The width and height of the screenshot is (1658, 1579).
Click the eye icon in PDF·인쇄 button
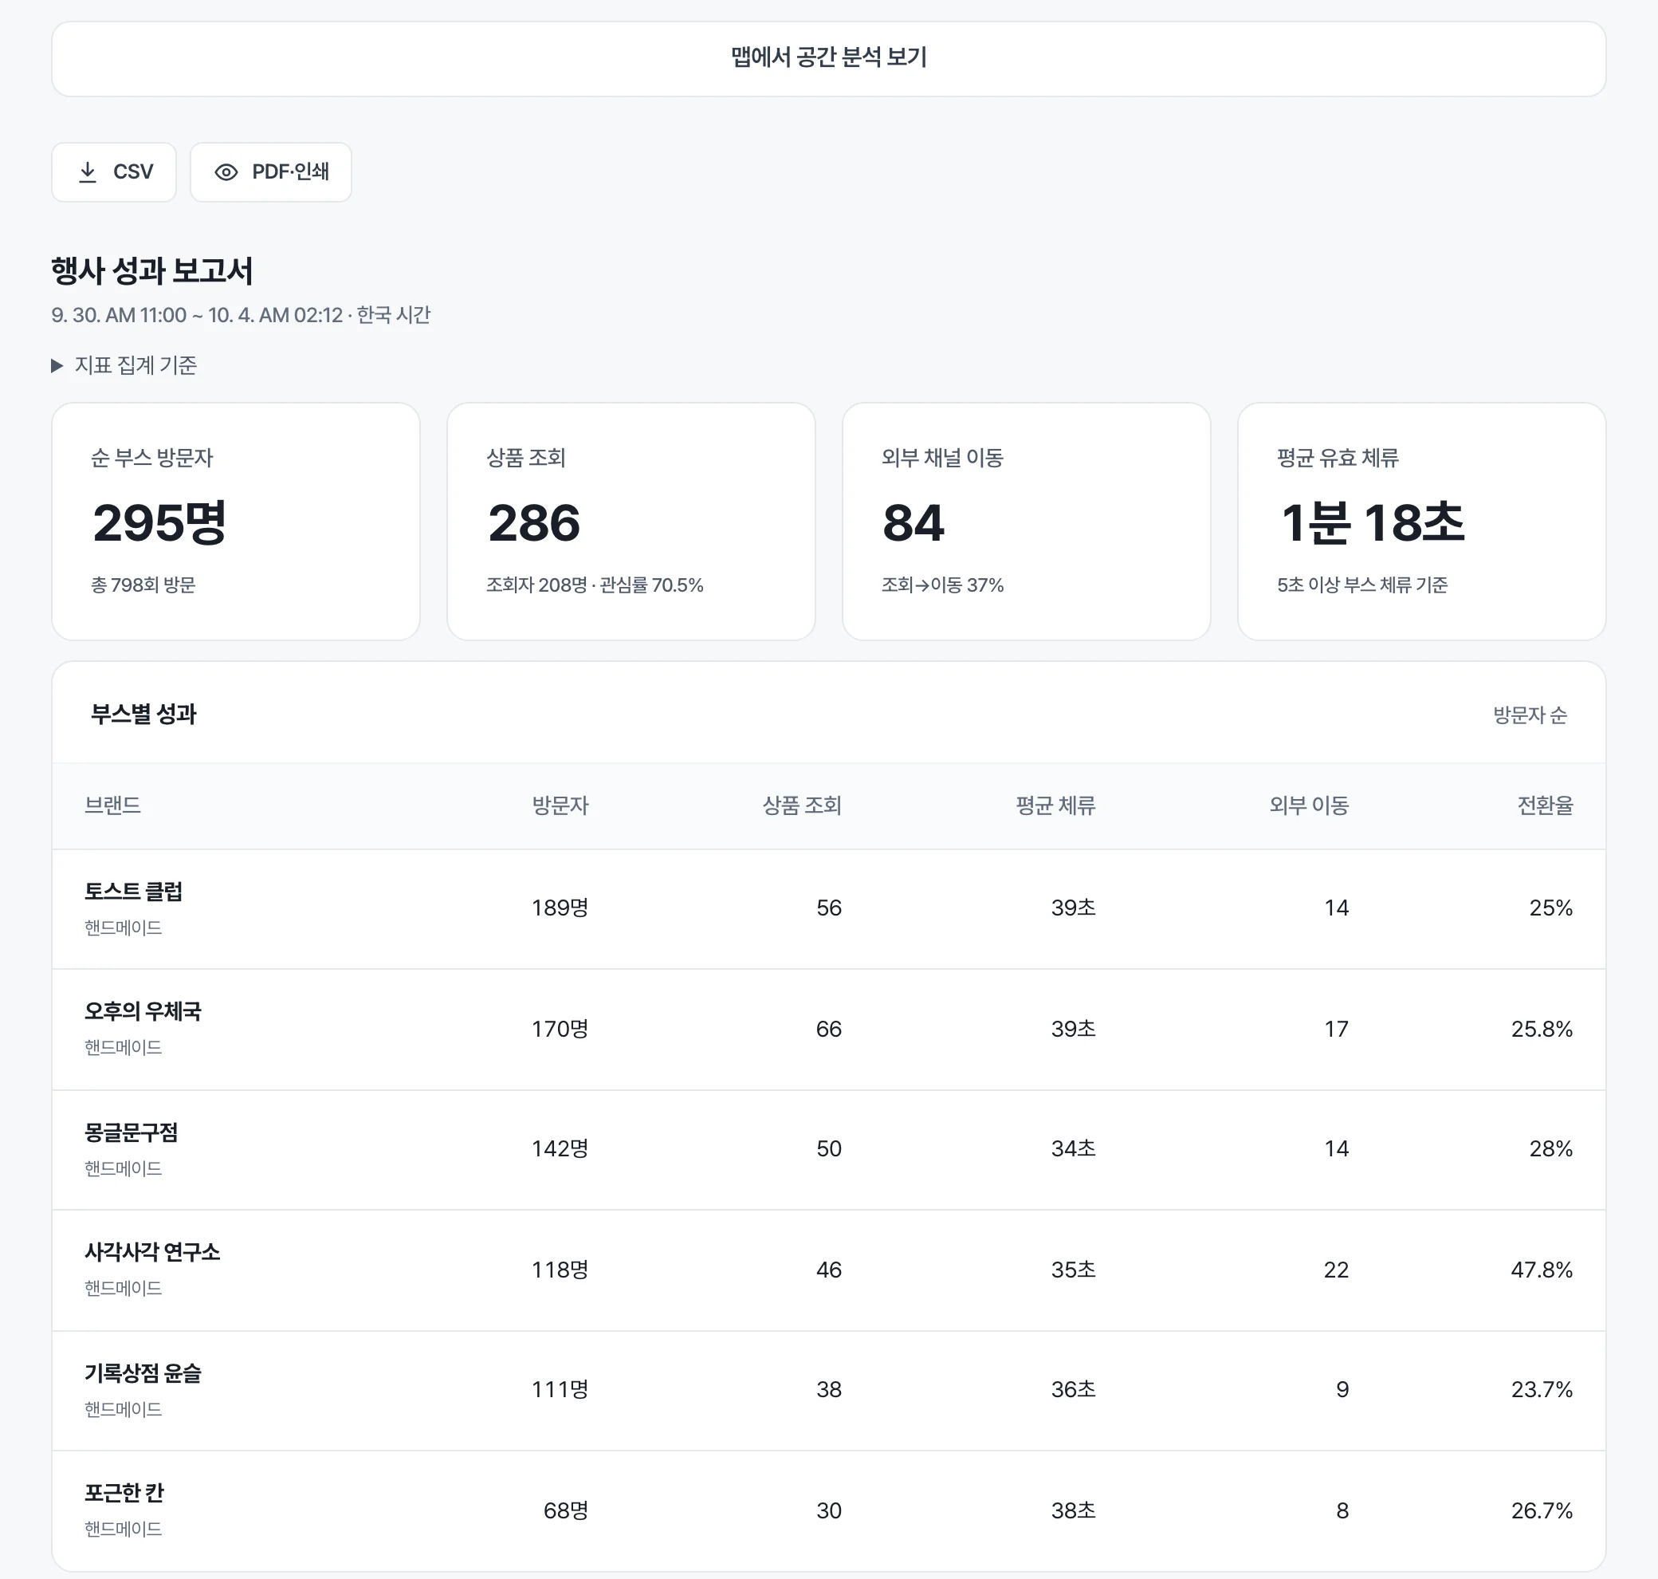pyautogui.click(x=226, y=172)
